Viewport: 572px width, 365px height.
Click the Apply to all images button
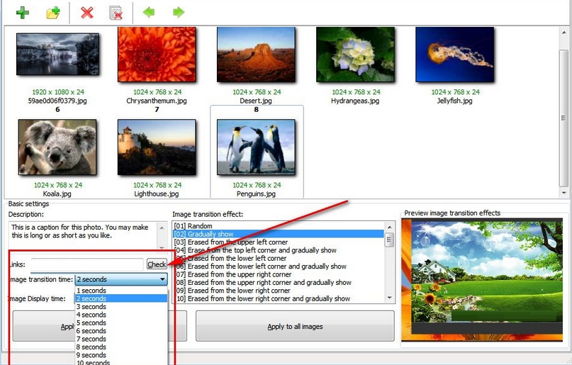295,326
